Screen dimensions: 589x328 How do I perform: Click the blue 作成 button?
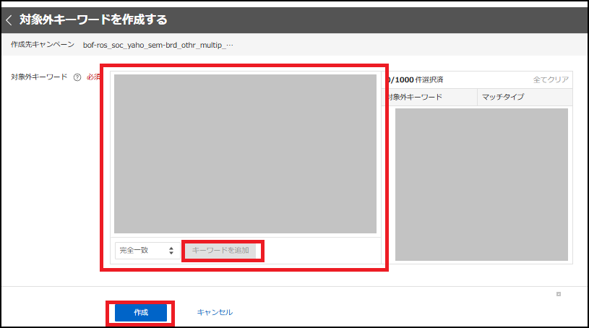141,312
